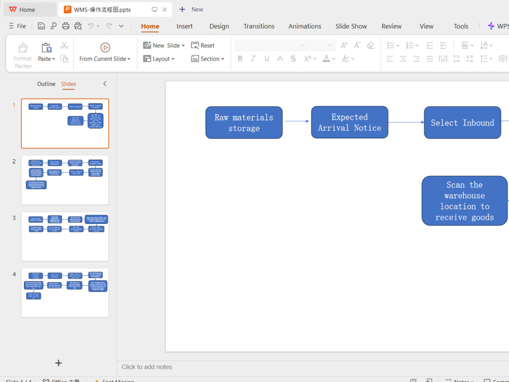This screenshot has width=509, height=382.
Task: Click the Redo arrow icon
Action: pos(109,26)
